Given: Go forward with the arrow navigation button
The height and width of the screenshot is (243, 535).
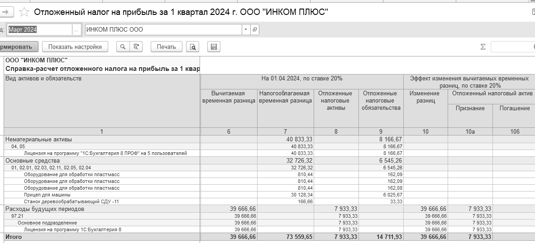Looking at the screenshot, I should (x=5, y=12).
